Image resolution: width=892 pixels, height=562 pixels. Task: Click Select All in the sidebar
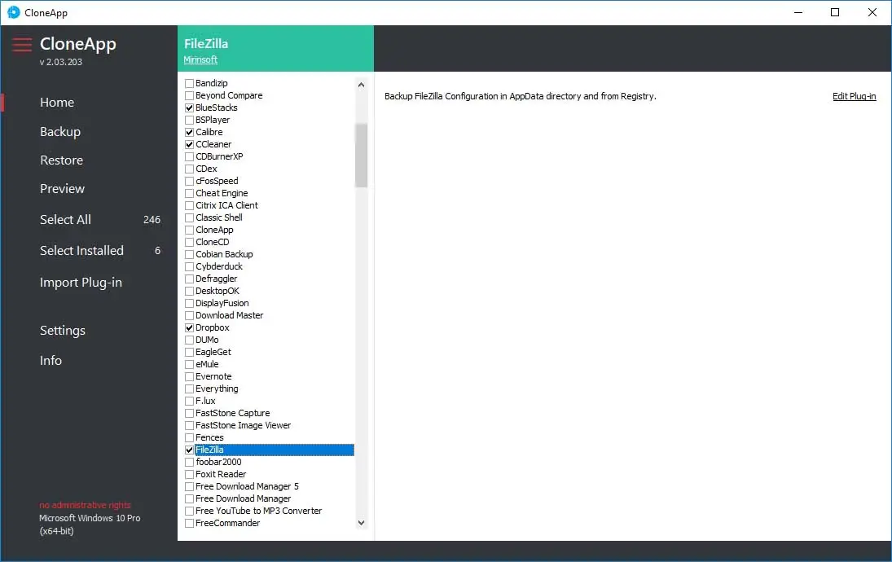click(65, 220)
